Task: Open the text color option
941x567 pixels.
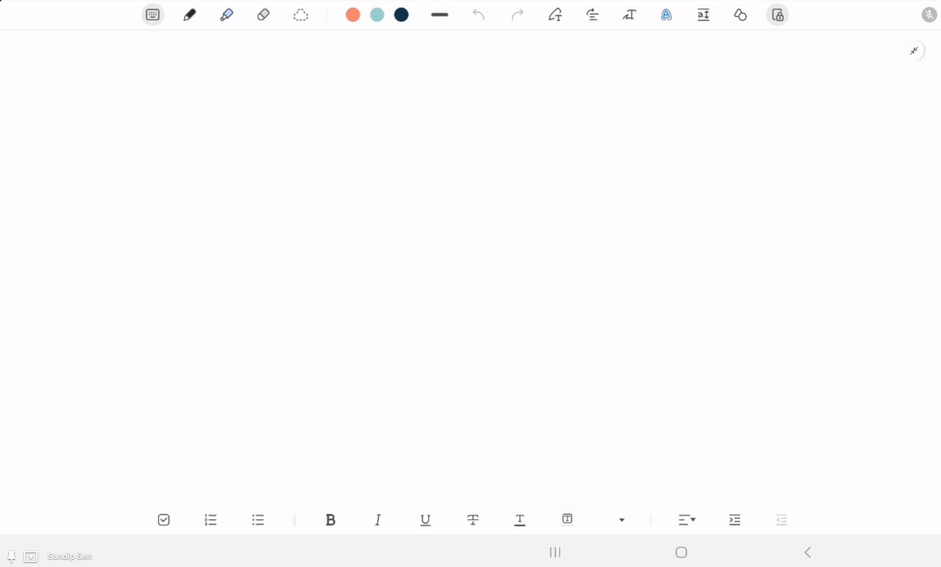Action: pos(520,520)
